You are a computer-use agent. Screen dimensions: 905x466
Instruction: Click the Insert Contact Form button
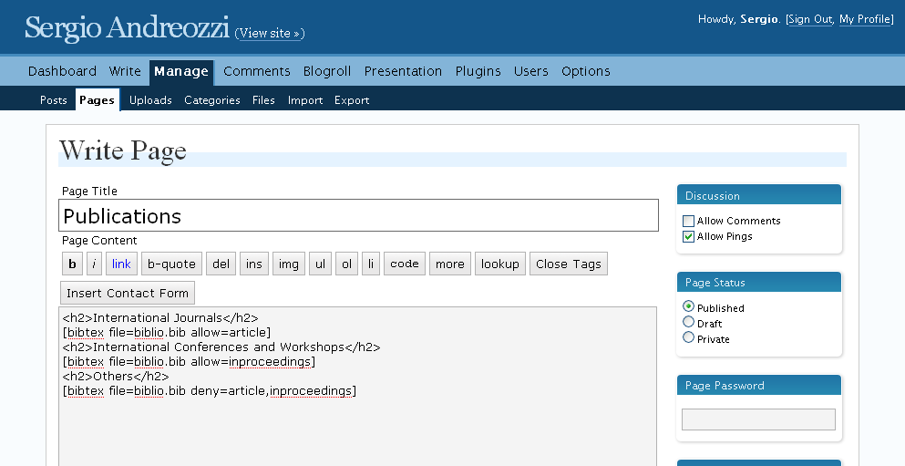[128, 293]
